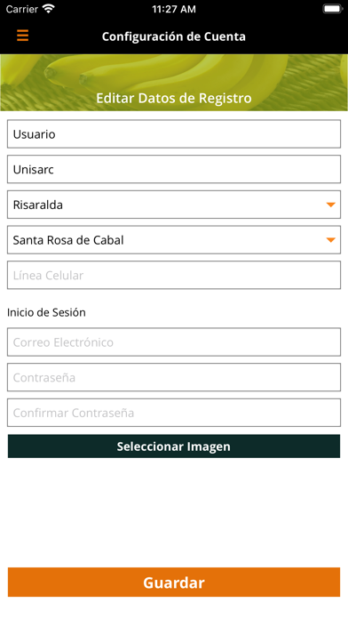Click the Unisarc text field
348x619 pixels.
tap(174, 169)
